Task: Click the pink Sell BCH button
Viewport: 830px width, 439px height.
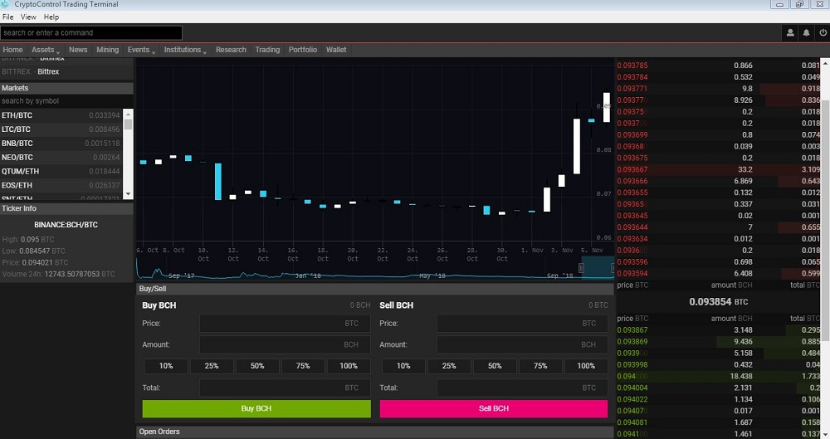Action: (494, 409)
